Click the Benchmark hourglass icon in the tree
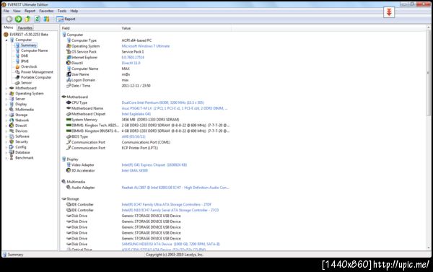Viewport: 433px width, 272px height. click(12, 158)
